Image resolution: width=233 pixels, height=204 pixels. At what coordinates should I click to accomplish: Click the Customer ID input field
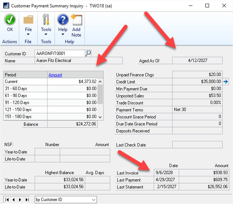click(x=60, y=53)
